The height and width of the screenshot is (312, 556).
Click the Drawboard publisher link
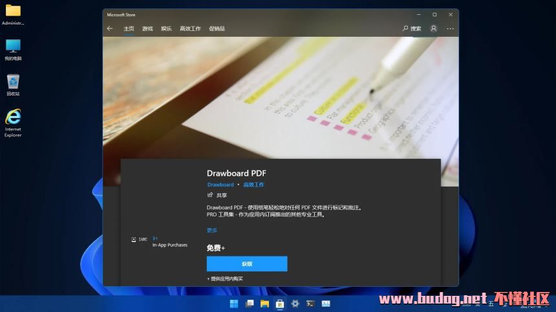pos(220,185)
